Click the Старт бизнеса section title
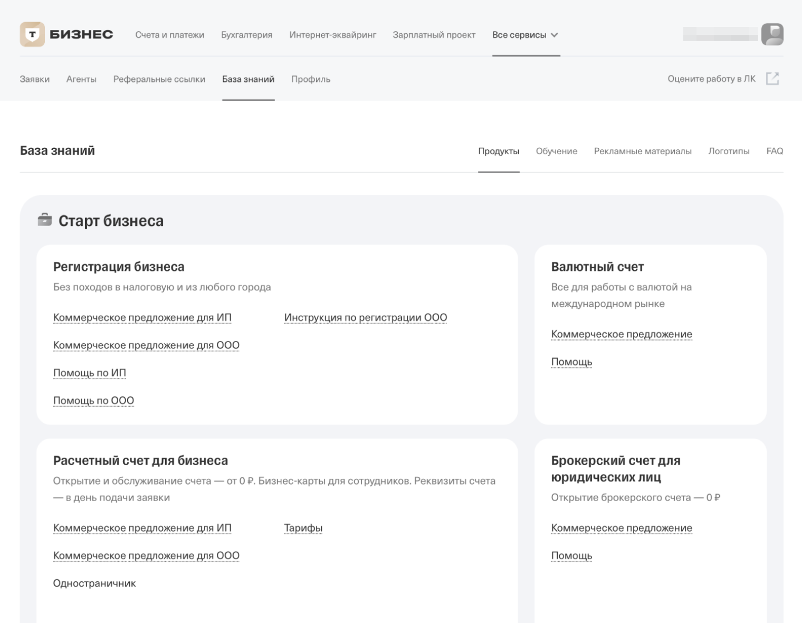This screenshot has height=623, width=802. pos(111,220)
